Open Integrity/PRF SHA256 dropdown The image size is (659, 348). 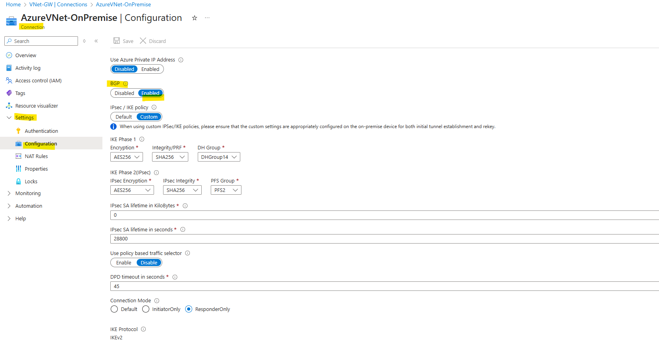pyautogui.click(x=170, y=157)
